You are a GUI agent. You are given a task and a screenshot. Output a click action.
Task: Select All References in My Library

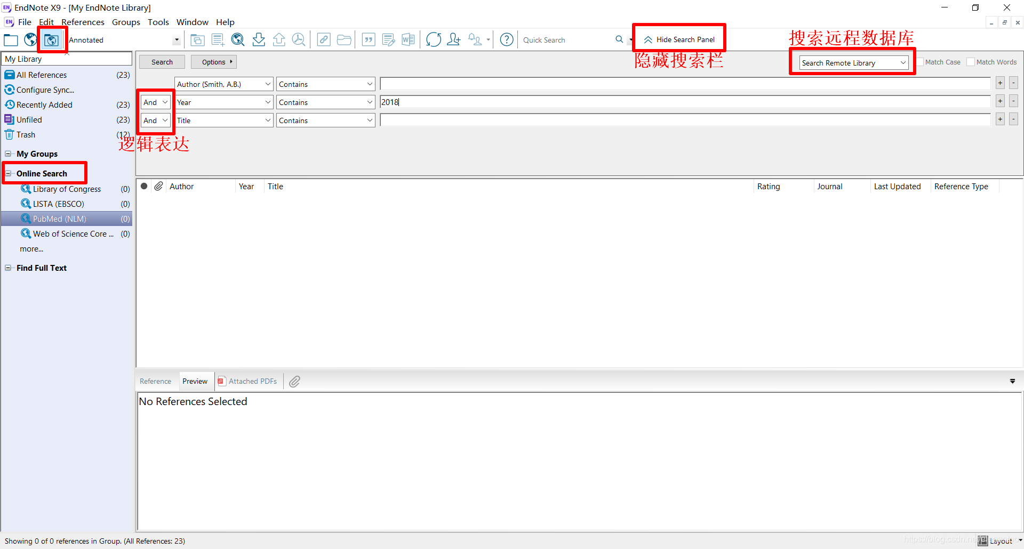coord(67,75)
